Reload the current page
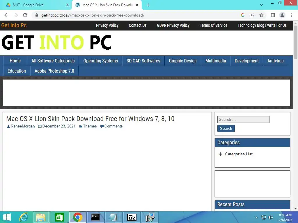 (25, 15)
